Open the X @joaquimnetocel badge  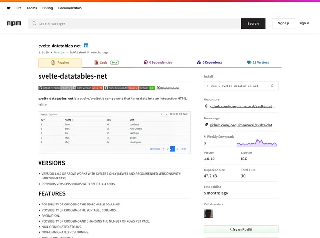pos(168,88)
